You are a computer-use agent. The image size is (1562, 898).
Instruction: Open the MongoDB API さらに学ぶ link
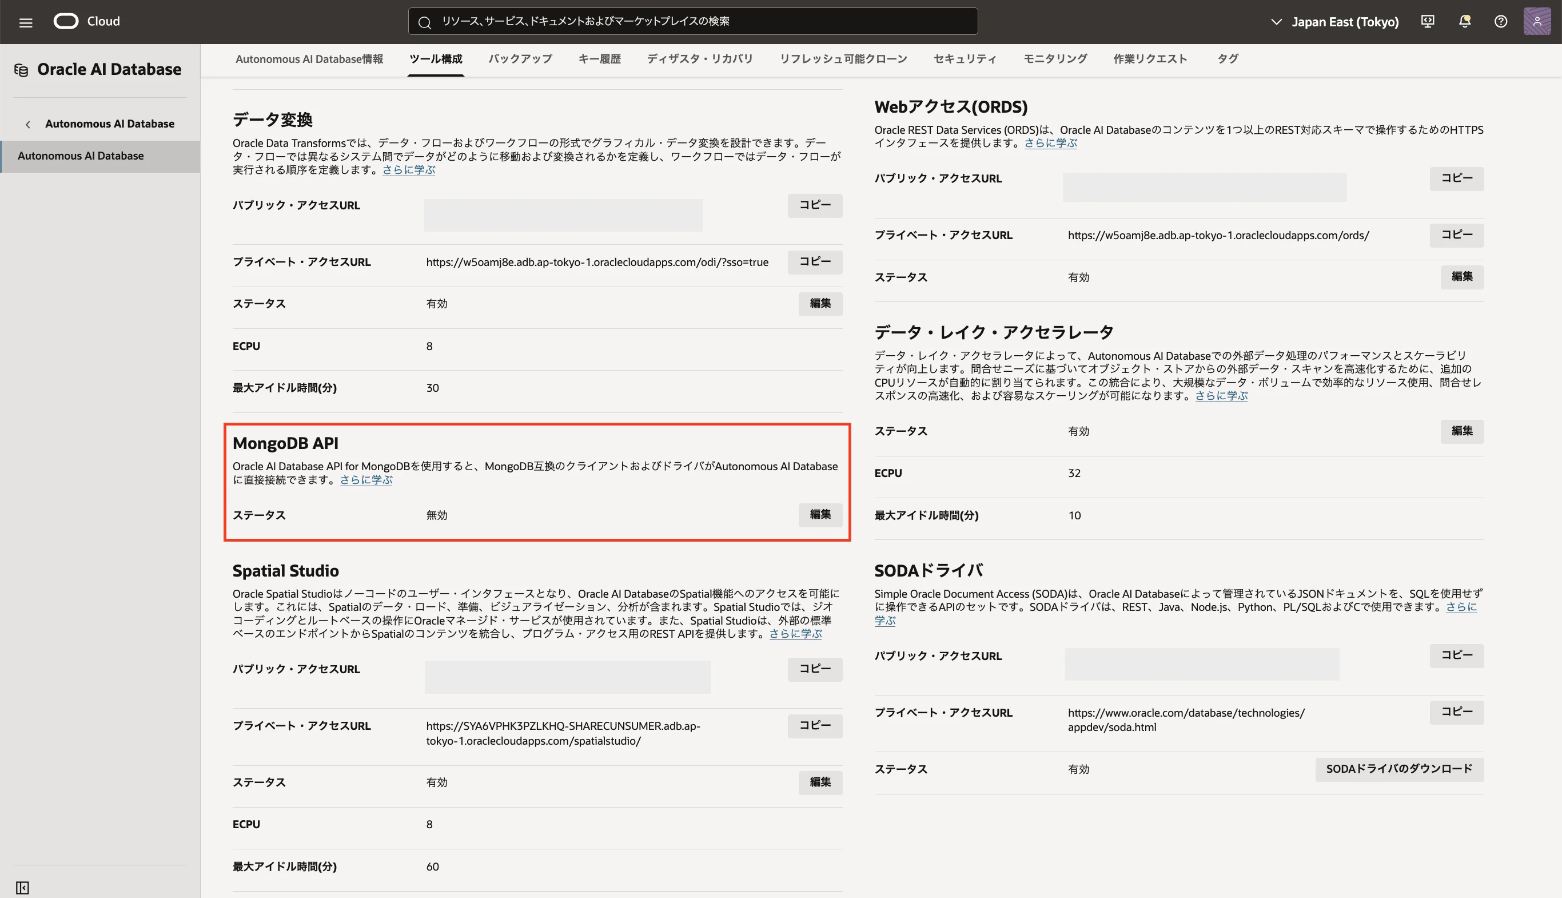366,480
